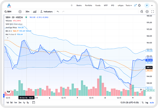Select the MTF menu item
Image resolution: width=158 pixels, height=108 pixels.
tap(106, 5)
